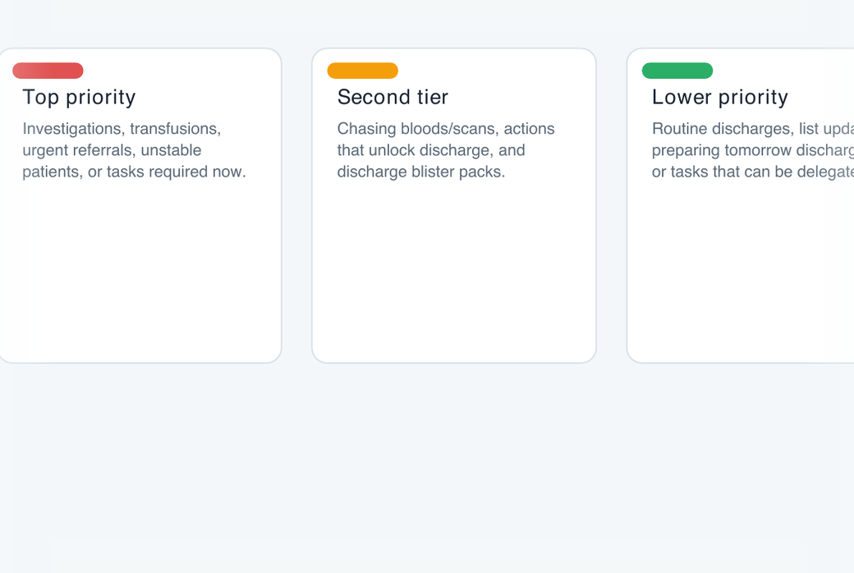Image resolution: width=854 pixels, height=573 pixels.
Task: Click the description starting 'Routine discharges'
Action: click(753, 150)
